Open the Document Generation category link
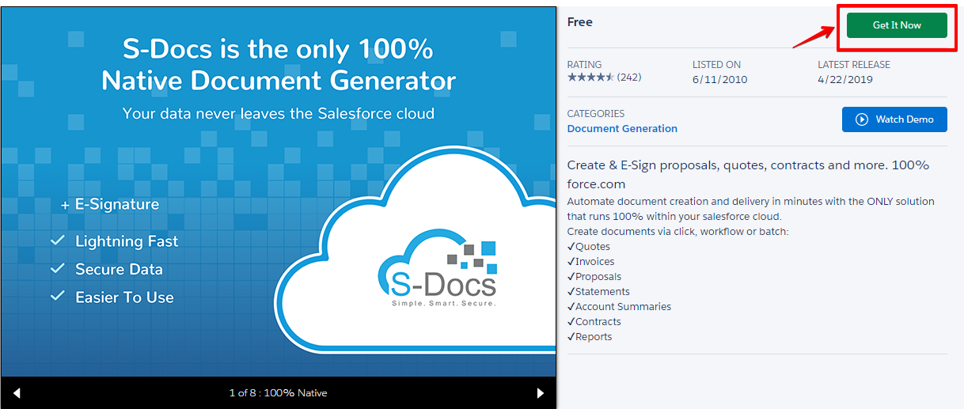The image size is (964, 409). pos(622,129)
